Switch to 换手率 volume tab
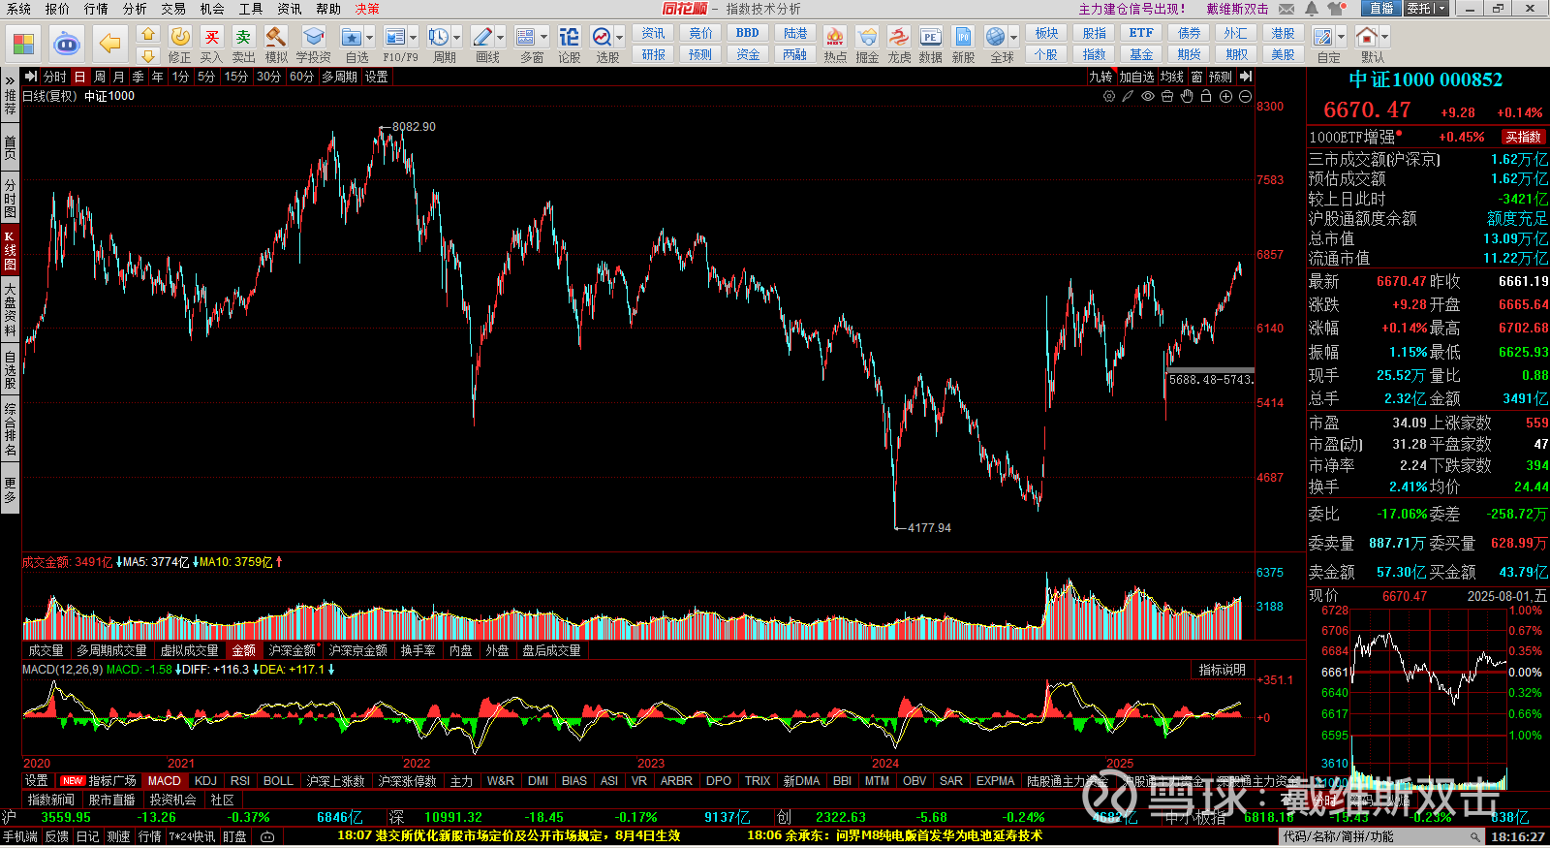1550x848 pixels. [x=418, y=650]
